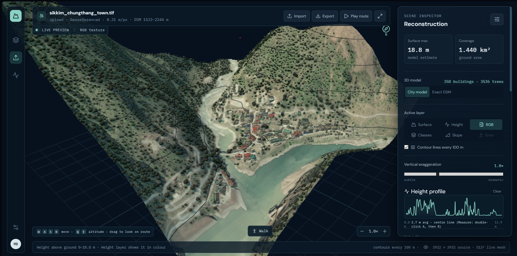
Task: Open the layers stack sidebar icon
Action: (x=16, y=40)
